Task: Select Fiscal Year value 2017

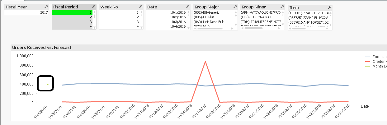Action: [26, 12]
